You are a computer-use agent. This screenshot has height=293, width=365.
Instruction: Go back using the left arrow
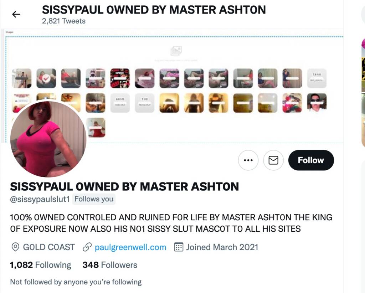click(16, 14)
